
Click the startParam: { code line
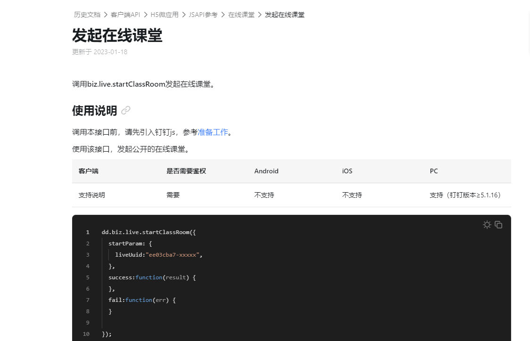point(130,244)
